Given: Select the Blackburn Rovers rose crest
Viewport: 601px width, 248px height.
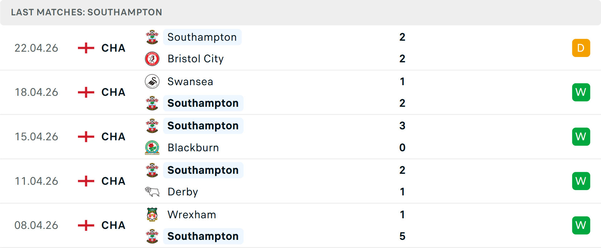Looking at the screenshot, I should 152,147.
